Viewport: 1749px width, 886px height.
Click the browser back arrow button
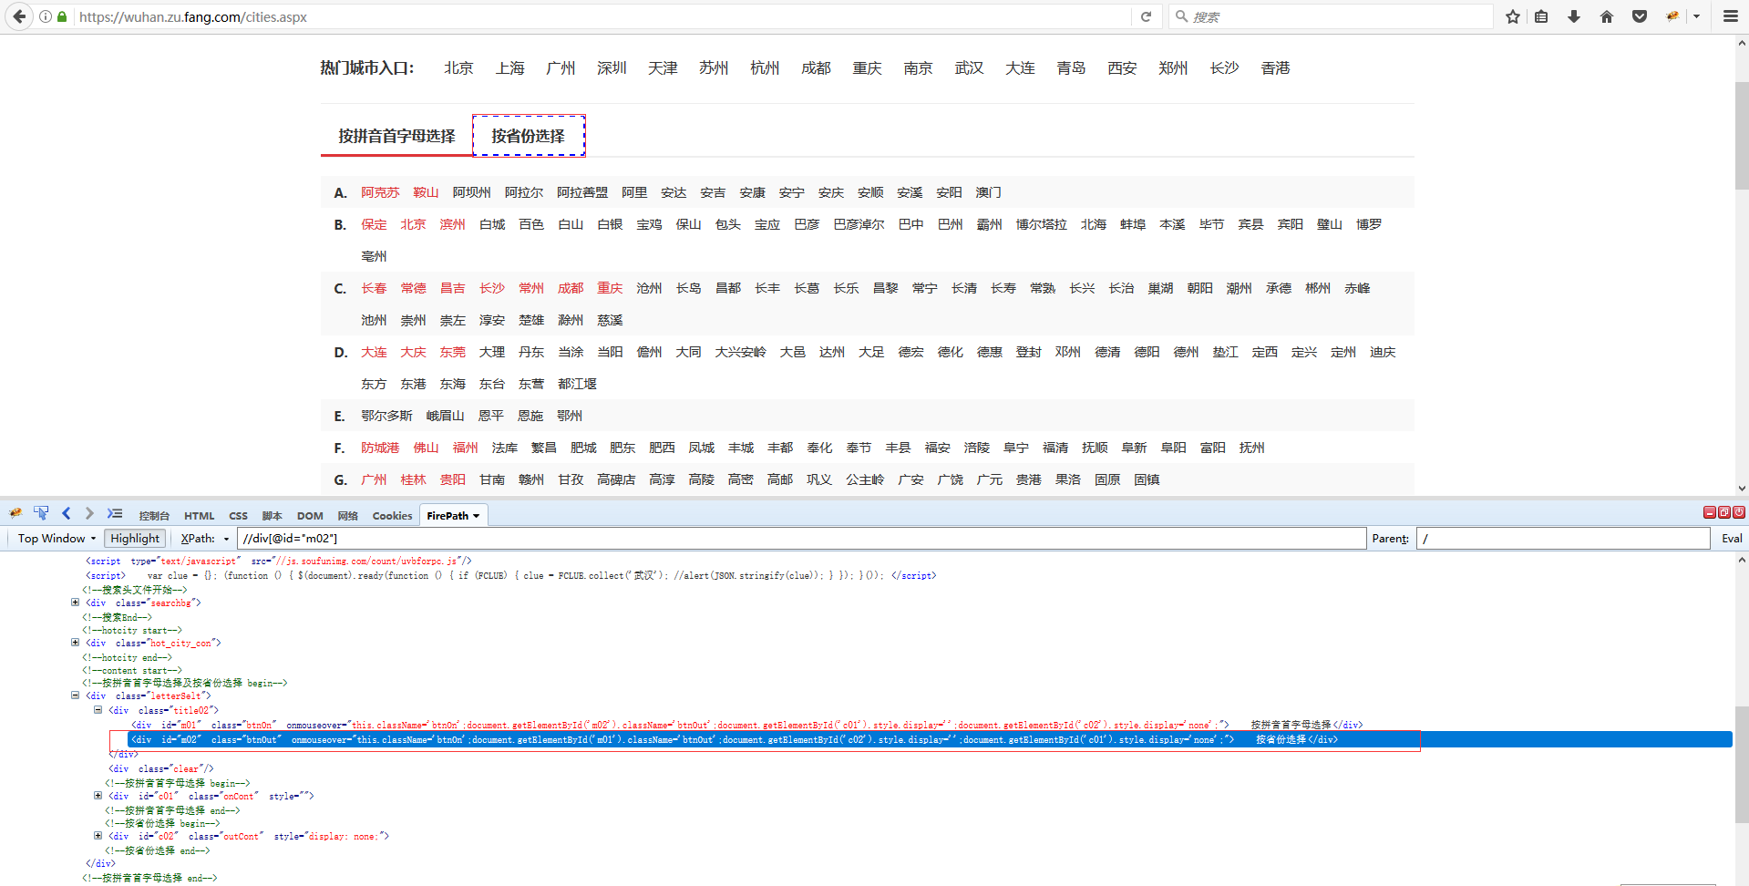pos(19,16)
